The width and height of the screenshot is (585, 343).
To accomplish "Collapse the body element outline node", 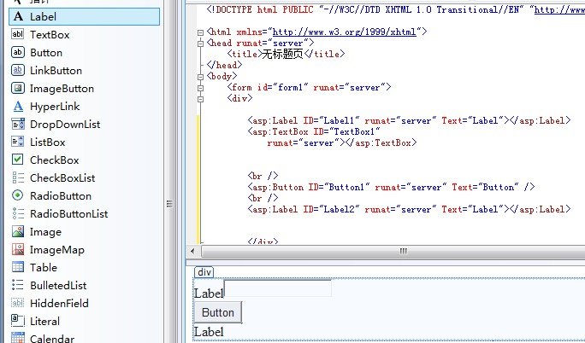I will [x=200, y=77].
